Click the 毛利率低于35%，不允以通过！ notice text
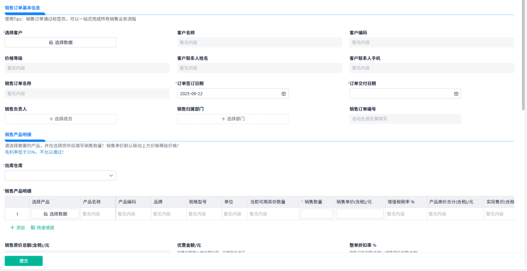 coord(34,152)
